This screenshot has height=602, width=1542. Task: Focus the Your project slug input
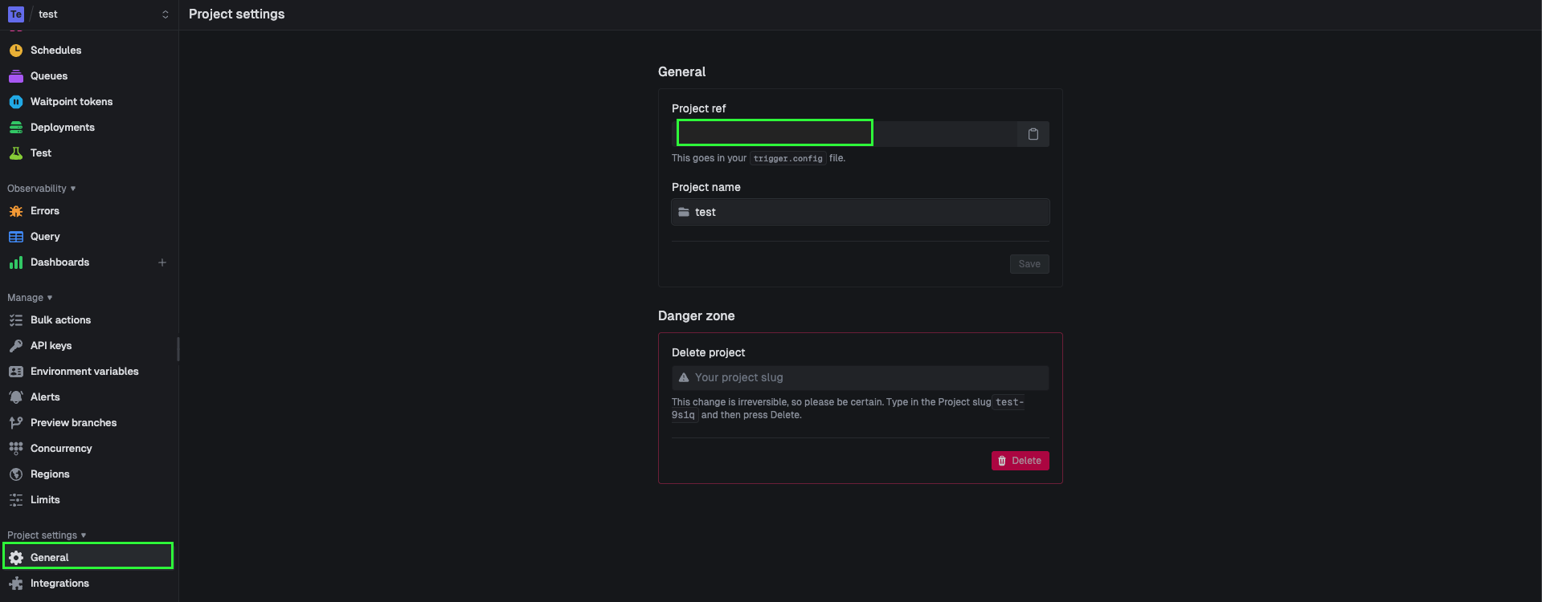pos(861,378)
